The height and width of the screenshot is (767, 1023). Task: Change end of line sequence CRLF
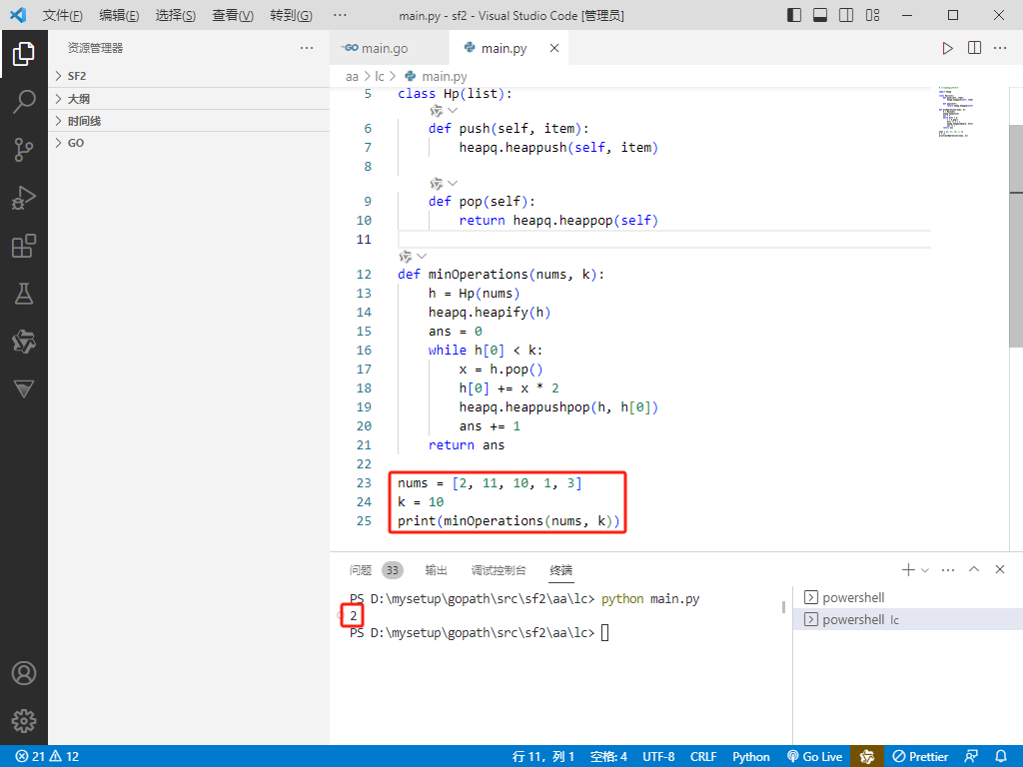pyautogui.click(x=703, y=757)
